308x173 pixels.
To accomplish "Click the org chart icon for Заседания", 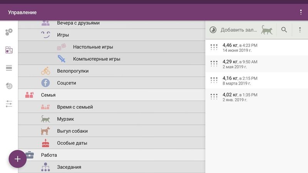I will [x=45, y=167].
